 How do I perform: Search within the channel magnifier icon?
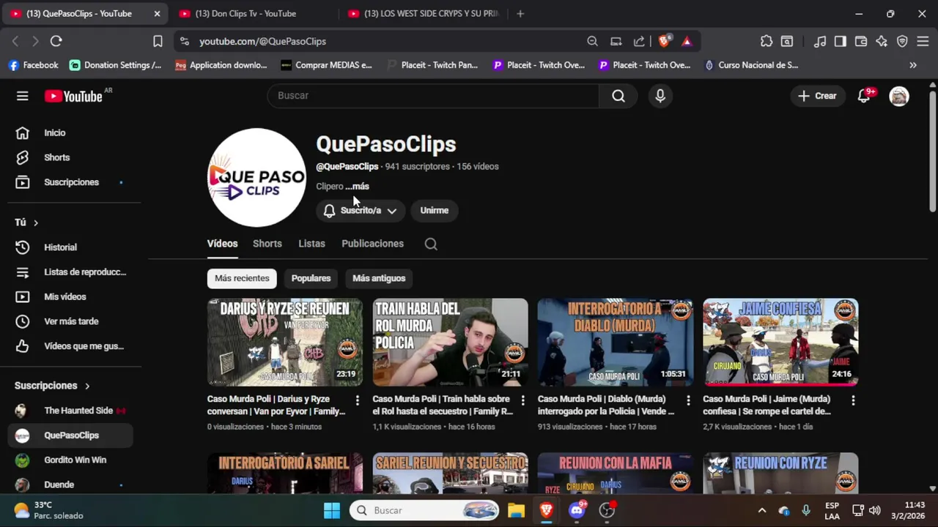click(431, 244)
